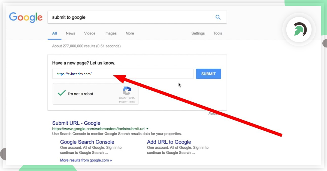Switch to the Images tab

click(x=110, y=33)
